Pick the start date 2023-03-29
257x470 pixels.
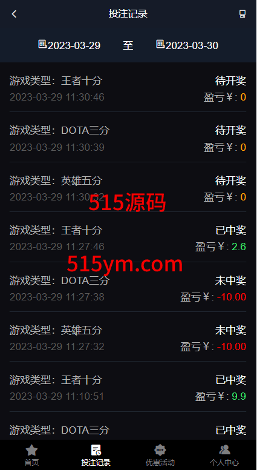74,45
